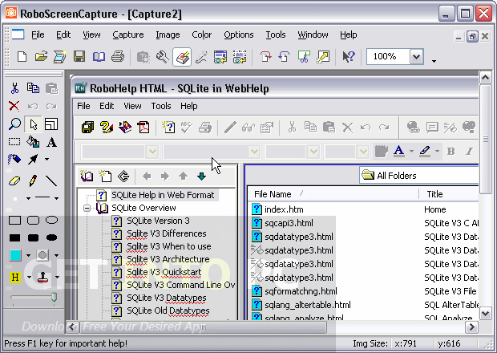Open the Tools menu in RoboScreenCapture
The height and width of the screenshot is (353, 497).
(276, 34)
